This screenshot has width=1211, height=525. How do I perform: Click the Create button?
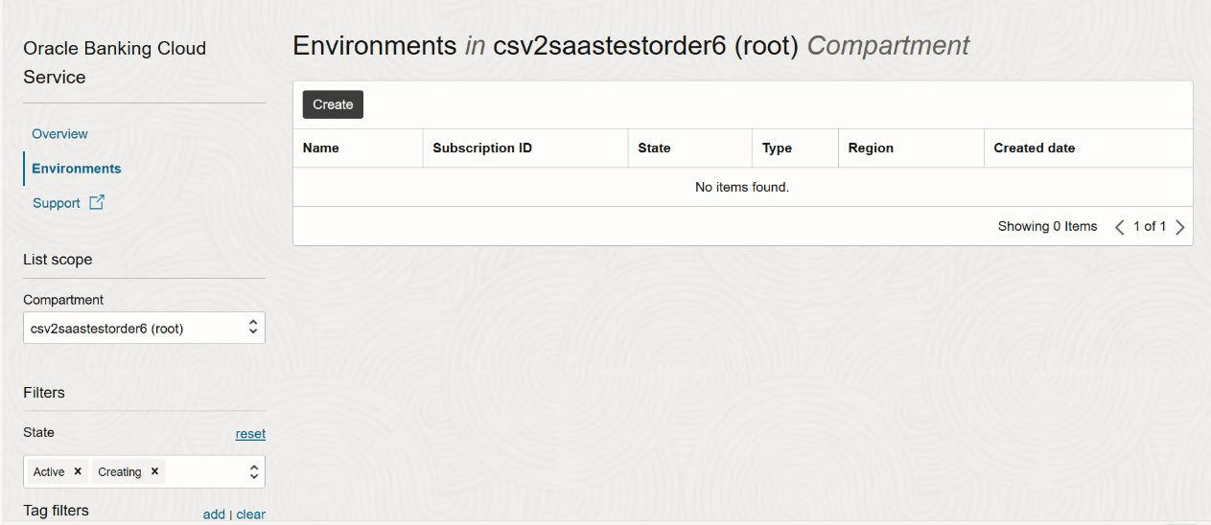(333, 104)
